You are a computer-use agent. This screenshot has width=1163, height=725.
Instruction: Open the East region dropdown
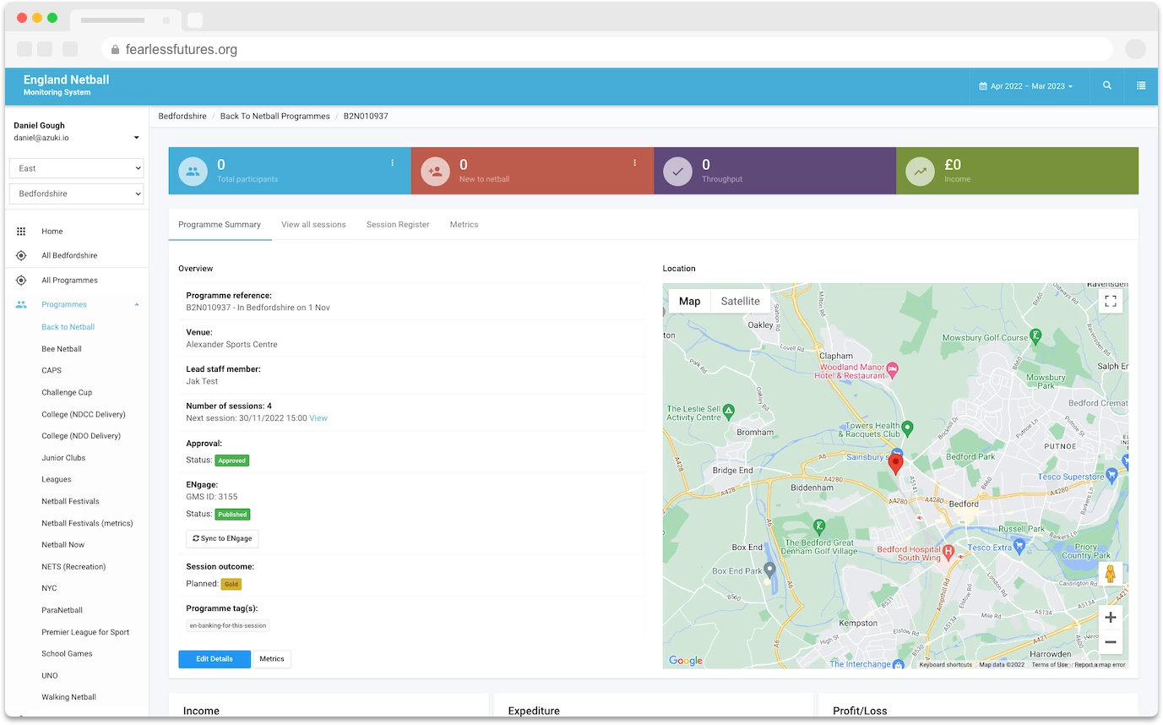(x=76, y=168)
